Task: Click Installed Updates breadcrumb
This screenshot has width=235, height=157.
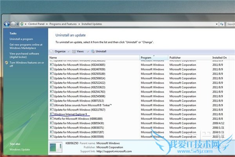Action: pos(92,24)
